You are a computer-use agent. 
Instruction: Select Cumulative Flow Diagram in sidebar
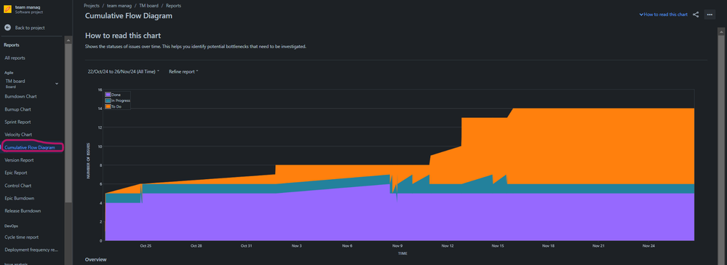[30, 148]
